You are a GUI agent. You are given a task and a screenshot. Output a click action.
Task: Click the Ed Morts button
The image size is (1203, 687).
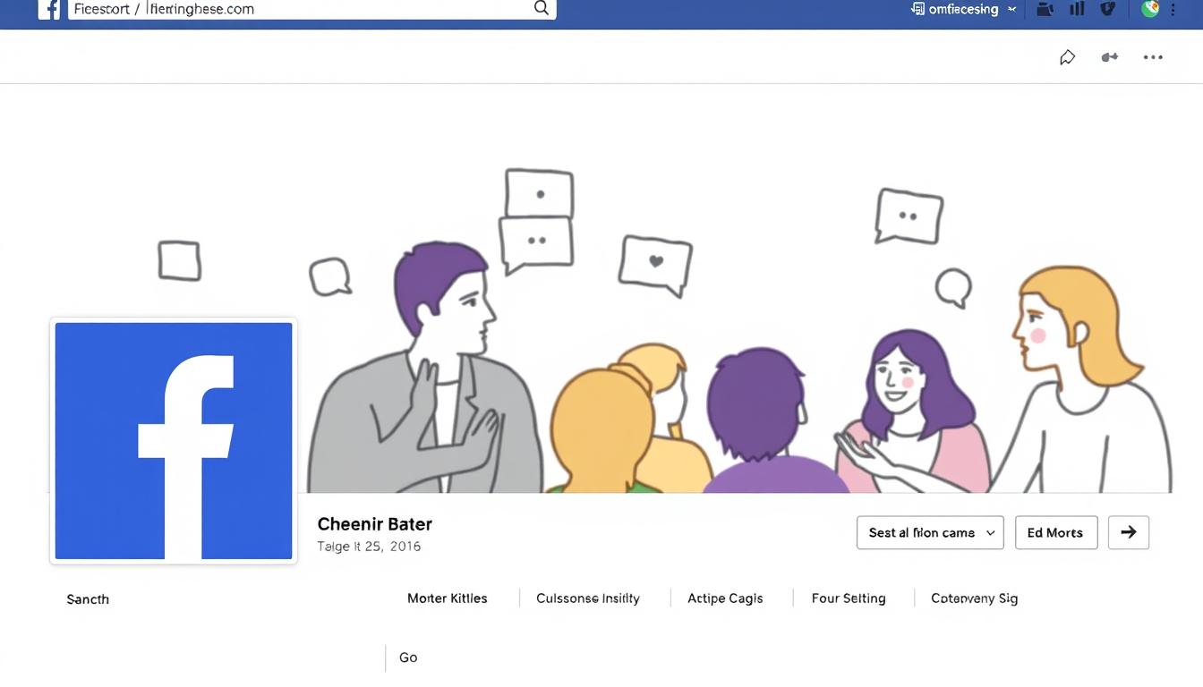click(x=1056, y=532)
